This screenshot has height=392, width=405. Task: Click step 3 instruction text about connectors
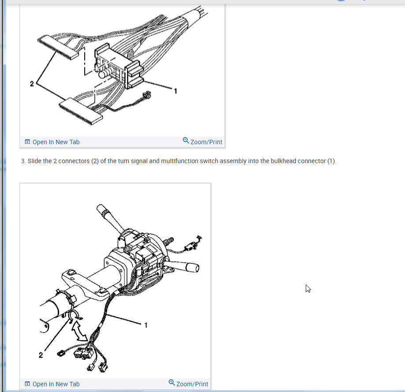click(x=179, y=161)
